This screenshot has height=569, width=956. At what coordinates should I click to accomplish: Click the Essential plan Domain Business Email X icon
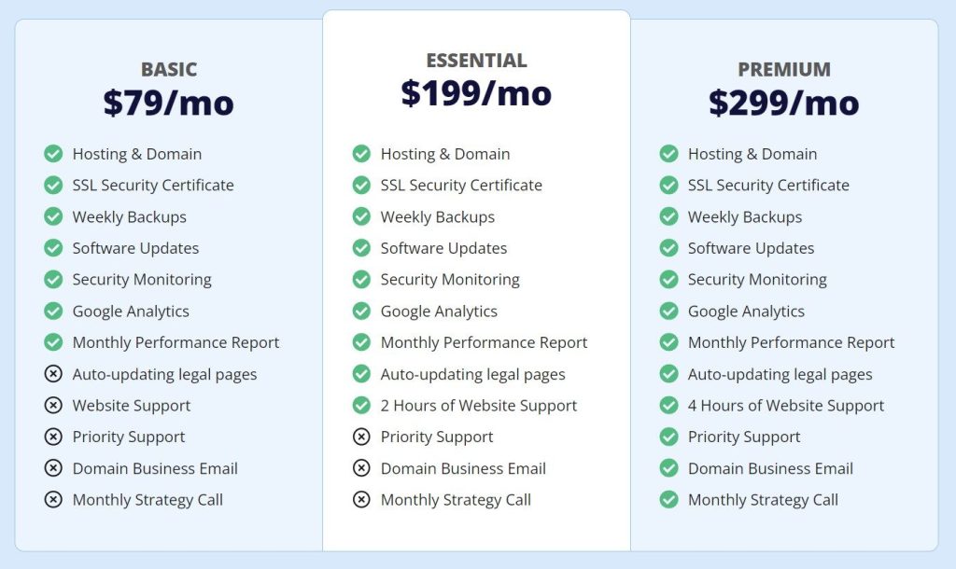click(x=361, y=468)
